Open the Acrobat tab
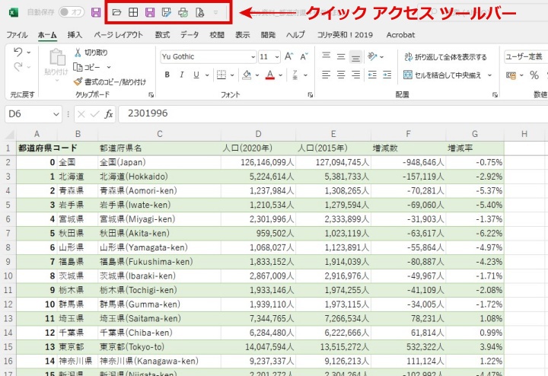 pos(400,34)
